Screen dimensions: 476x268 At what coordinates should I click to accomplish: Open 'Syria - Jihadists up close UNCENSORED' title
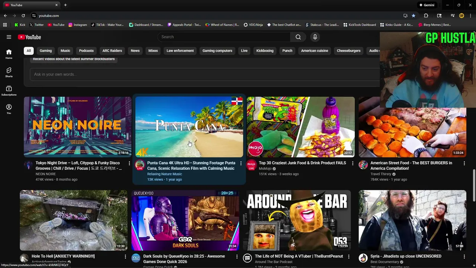(x=406, y=256)
